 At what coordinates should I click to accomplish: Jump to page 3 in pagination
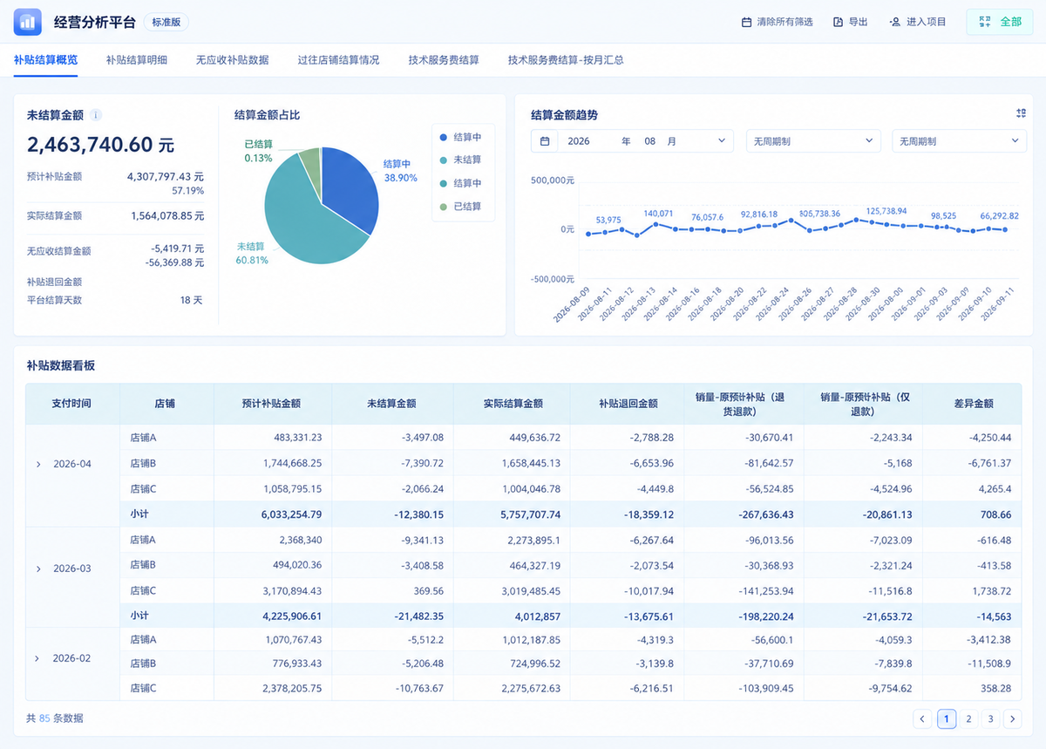click(x=990, y=719)
